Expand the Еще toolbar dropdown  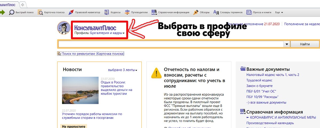(x=279, y=12)
